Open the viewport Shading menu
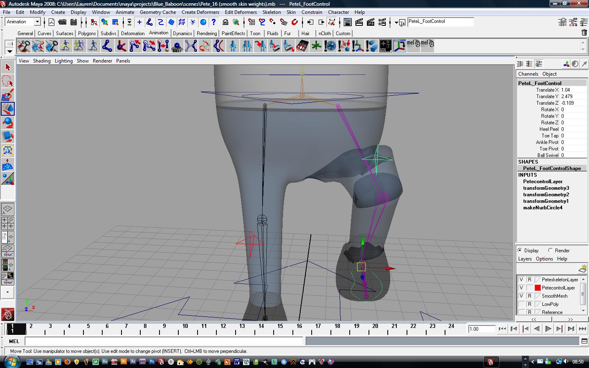 42,61
